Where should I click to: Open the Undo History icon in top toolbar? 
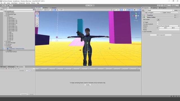(x=159, y=5)
